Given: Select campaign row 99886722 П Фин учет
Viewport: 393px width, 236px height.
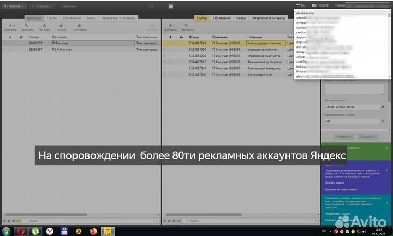Looking at the screenshot, I should pyautogui.click(x=81, y=43).
